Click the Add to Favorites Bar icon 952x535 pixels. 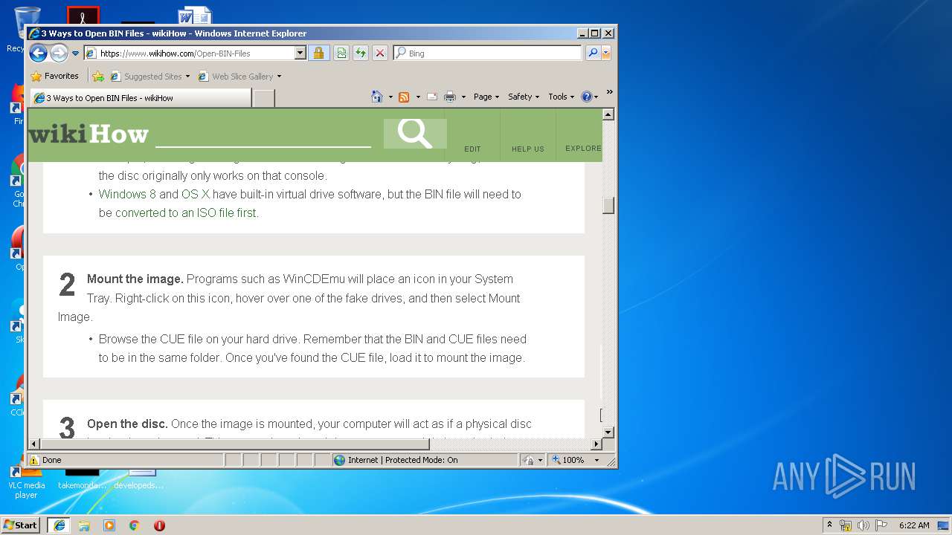98,76
